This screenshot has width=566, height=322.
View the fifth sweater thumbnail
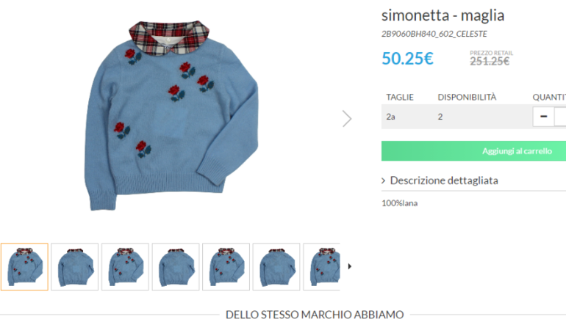(x=226, y=266)
